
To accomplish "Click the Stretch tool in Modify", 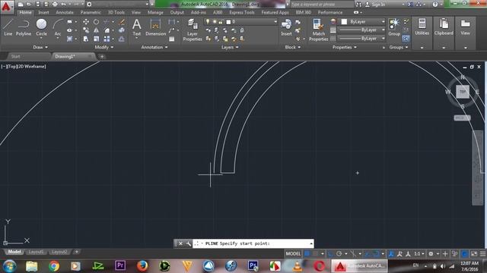I will [x=86, y=39].
